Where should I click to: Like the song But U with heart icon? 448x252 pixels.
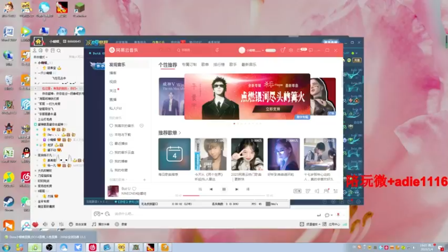134,189
